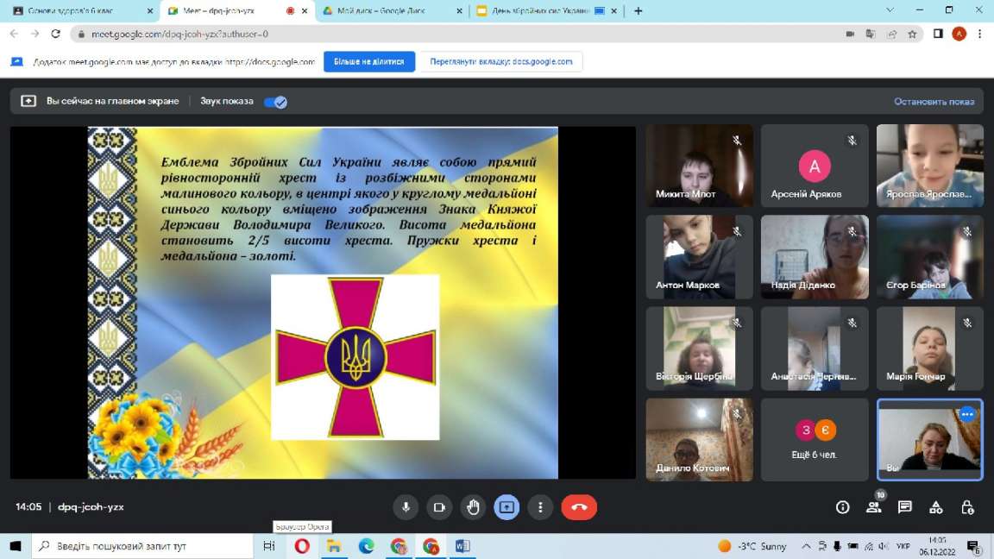Raise hand in the meeting

click(473, 507)
